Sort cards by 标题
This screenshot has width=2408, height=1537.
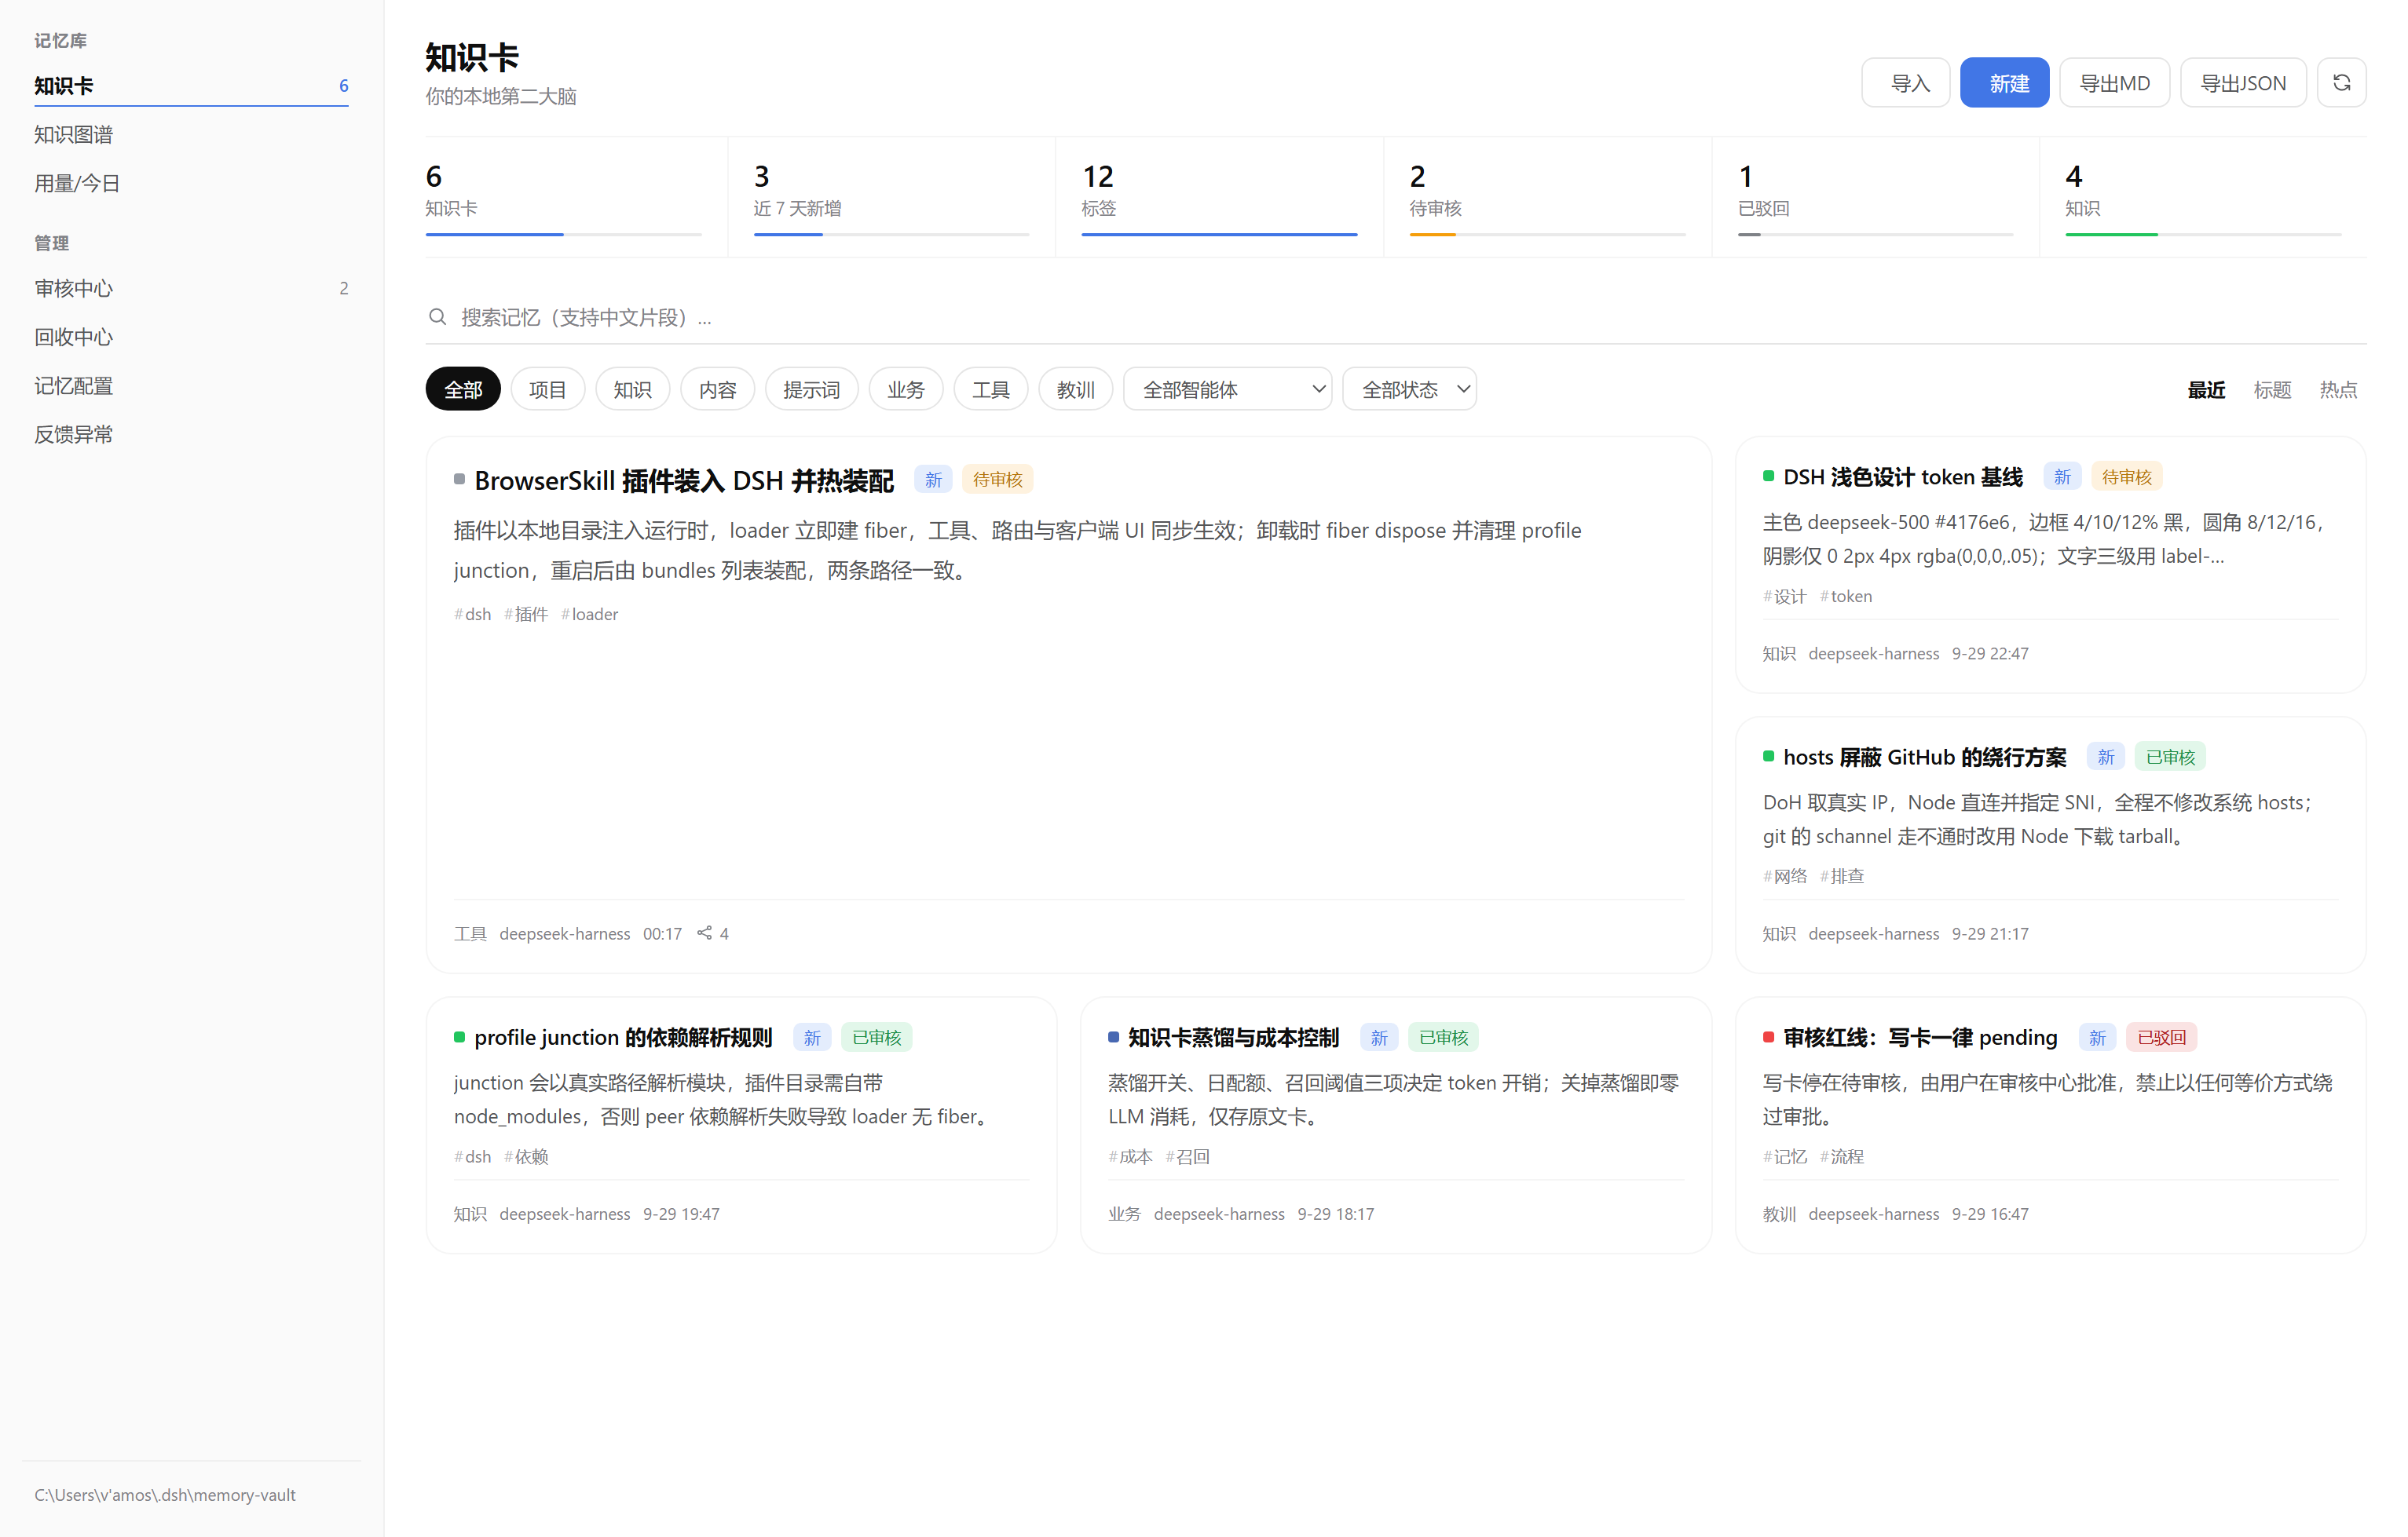(x=2272, y=390)
